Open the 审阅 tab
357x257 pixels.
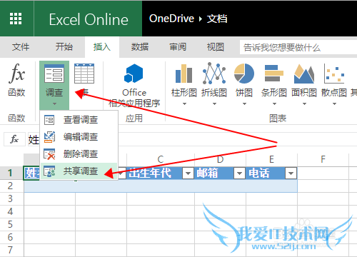[178, 47]
